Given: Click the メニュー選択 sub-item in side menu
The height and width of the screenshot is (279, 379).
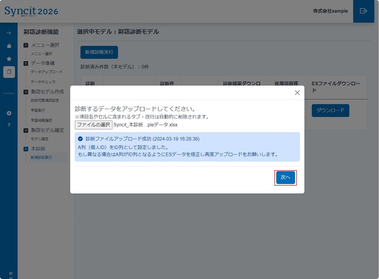Looking at the screenshot, I should click(41, 53).
